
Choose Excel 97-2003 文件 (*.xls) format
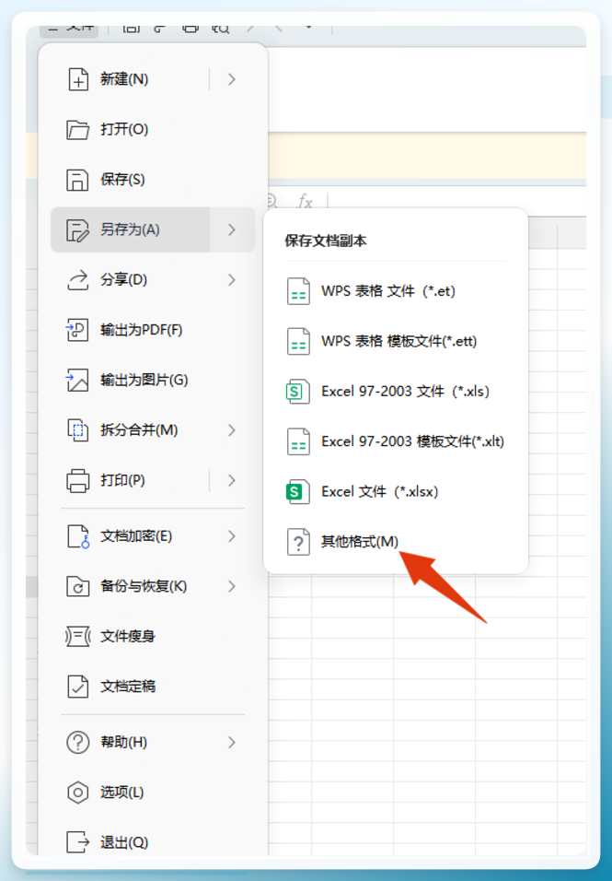(x=396, y=391)
